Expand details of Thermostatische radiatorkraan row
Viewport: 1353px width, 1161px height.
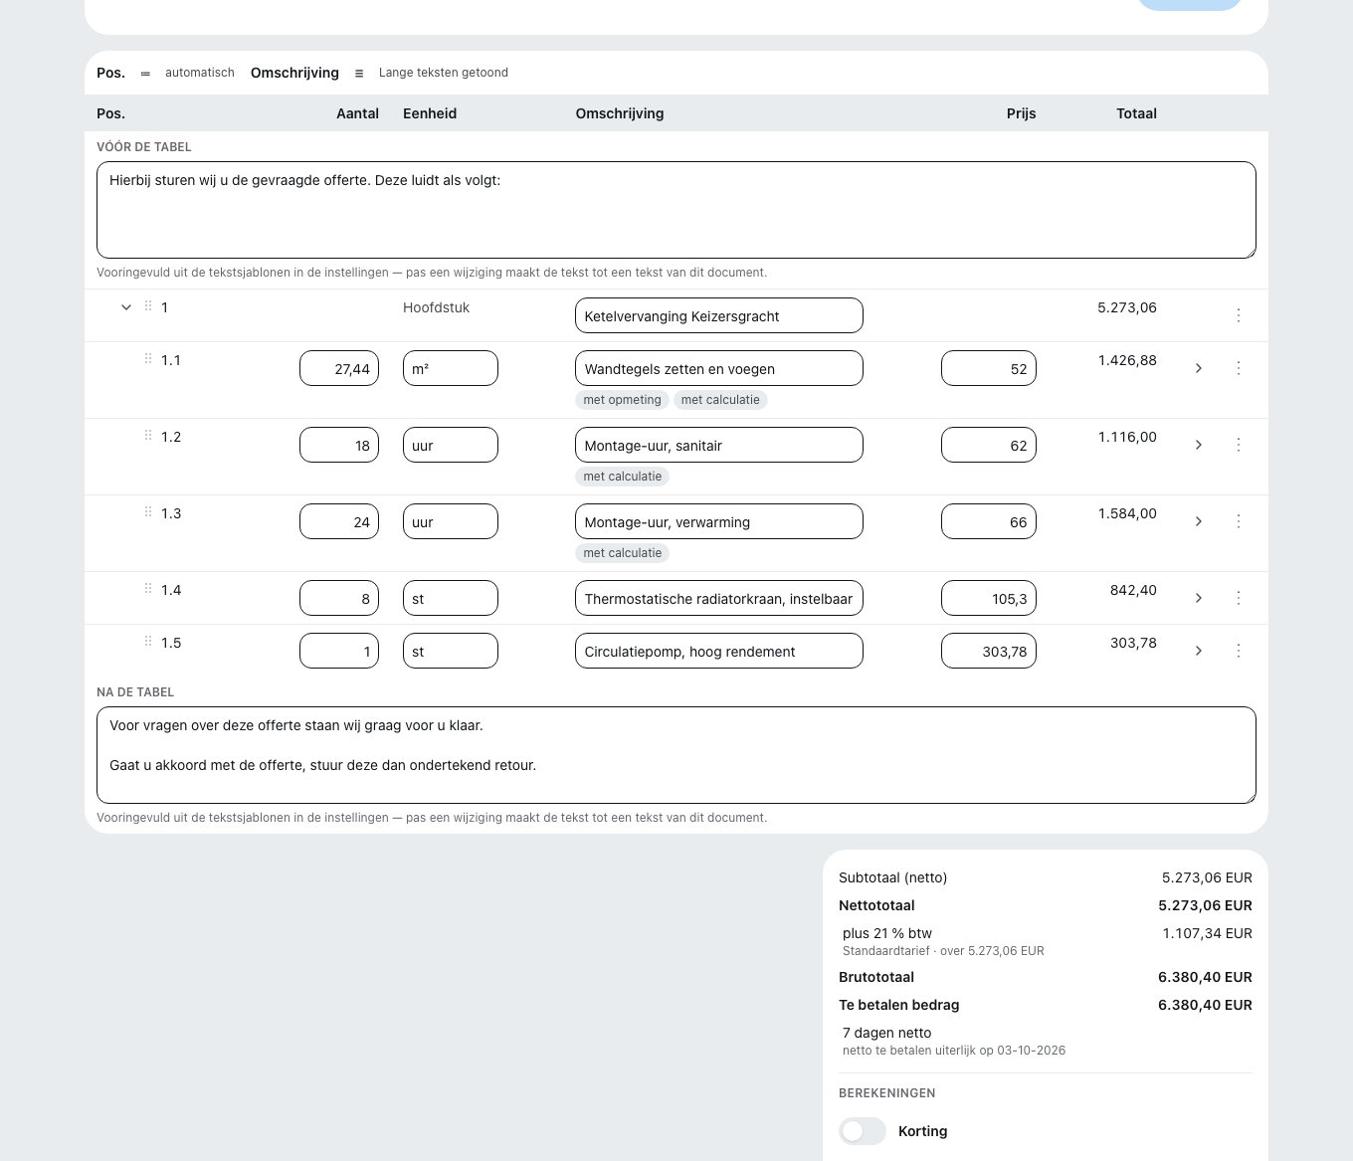pos(1199,598)
